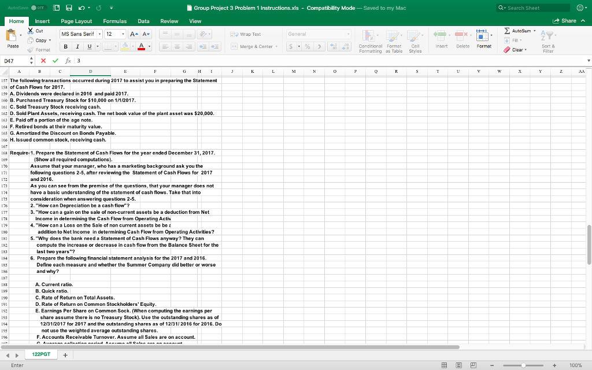The height and width of the screenshot is (370, 592).
Task: Click the Search Sheet field
Action: (x=532, y=8)
